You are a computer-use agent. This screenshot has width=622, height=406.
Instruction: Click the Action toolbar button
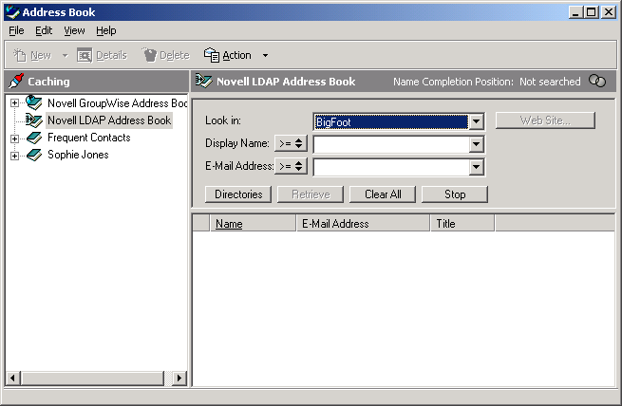228,55
